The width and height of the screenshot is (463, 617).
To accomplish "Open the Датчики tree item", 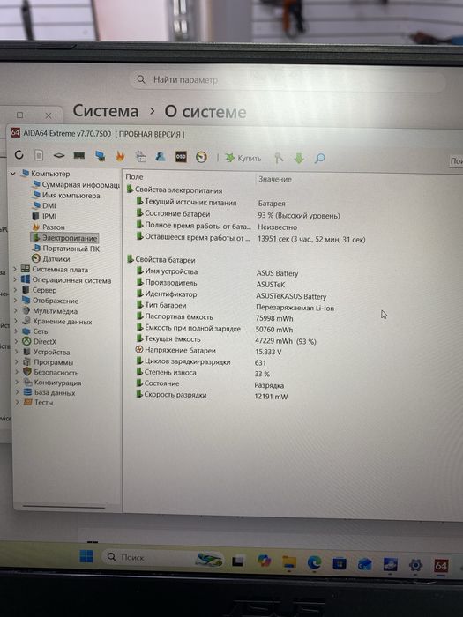I will click(x=51, y=258).
